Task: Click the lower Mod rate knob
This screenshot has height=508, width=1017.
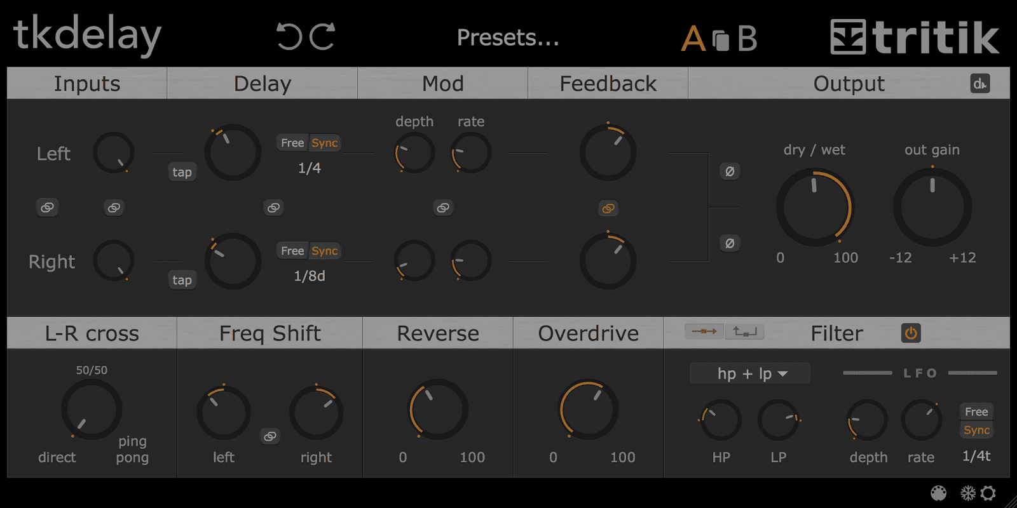Action: coord(471,261)
